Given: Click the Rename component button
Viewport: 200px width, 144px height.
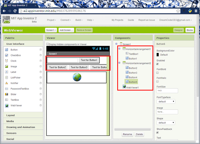Looking at the screenshot, I should (x=127, y=134).
